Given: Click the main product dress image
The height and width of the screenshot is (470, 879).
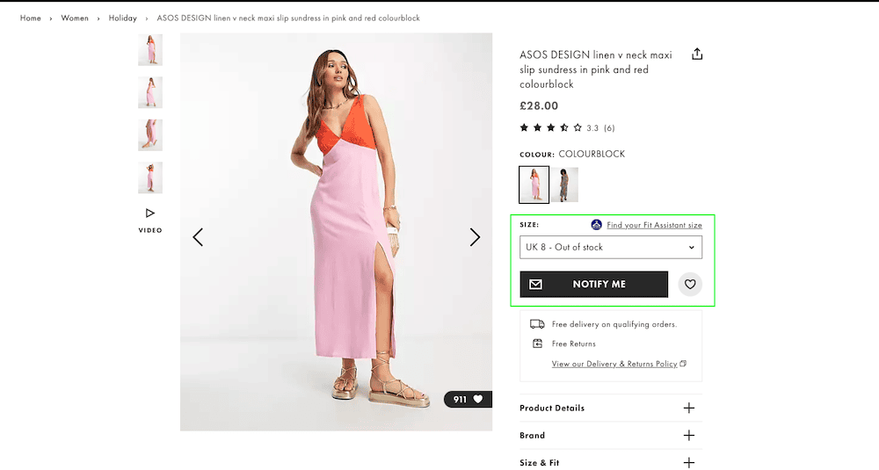Looking at the screenshot, I should (x=337, y=232).
